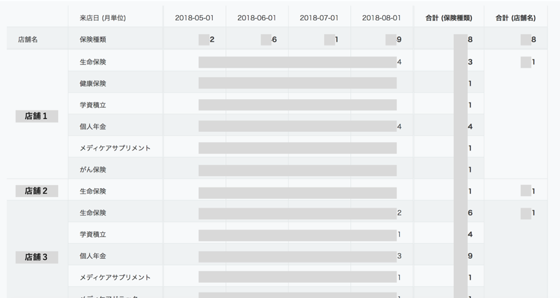
Task: Click the 保険種類 header label
Action: (93, 39)
